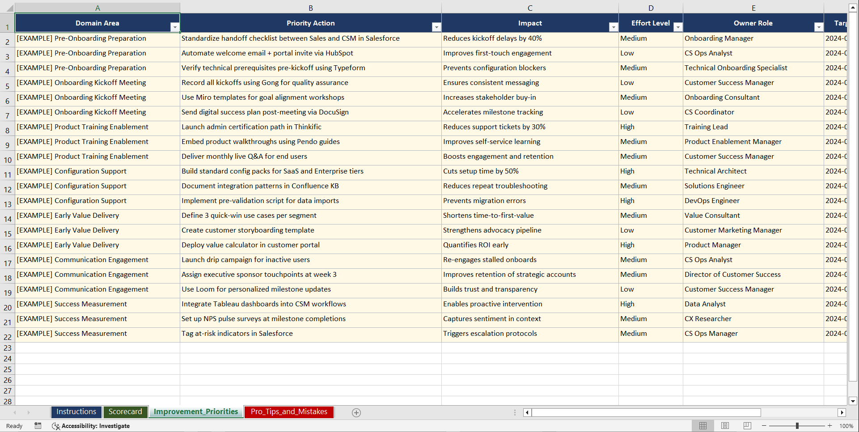Open Page Break Preview view
The image size is (859, 432).
(x=747, y=426)
